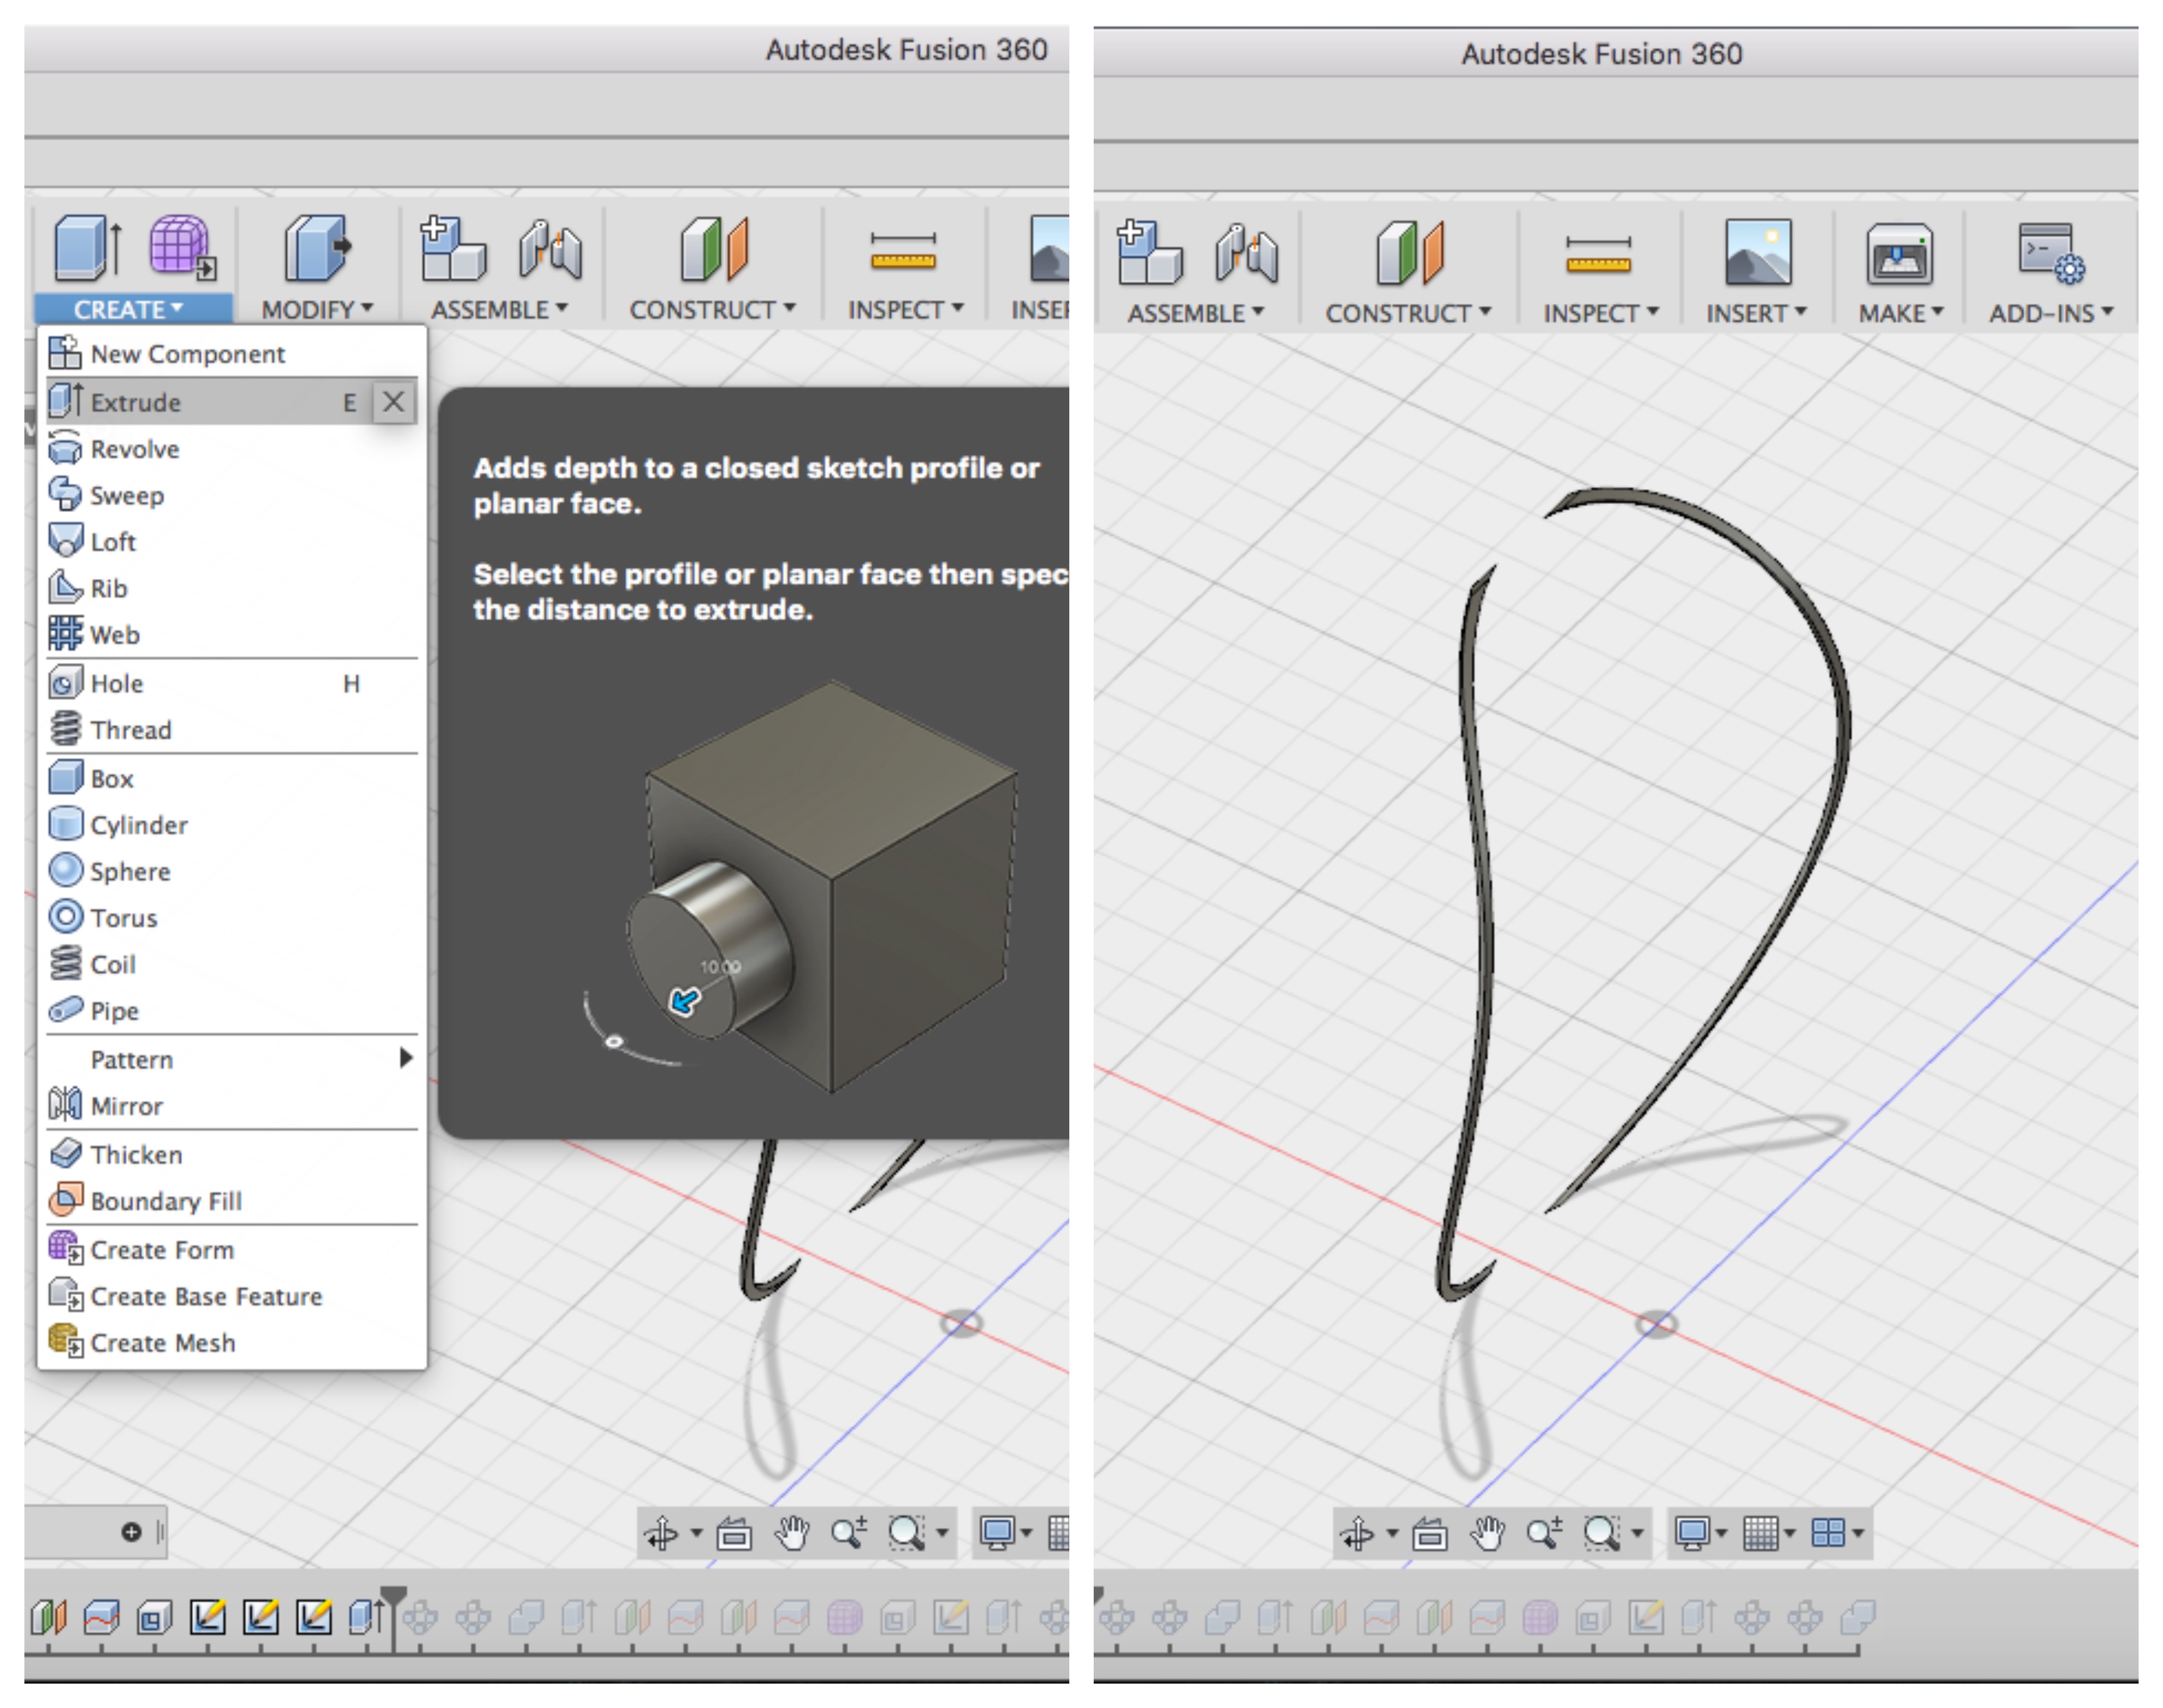Click New Component icon in right window toolbar
The height and width of the screenshot is (1708, 2163).
tap(1149, 252)
